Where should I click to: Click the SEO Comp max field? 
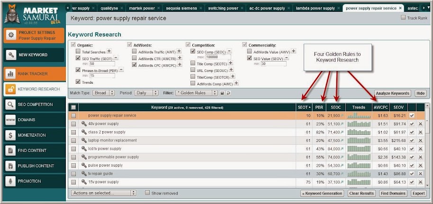pyautogui.click(x=218, y=57)
